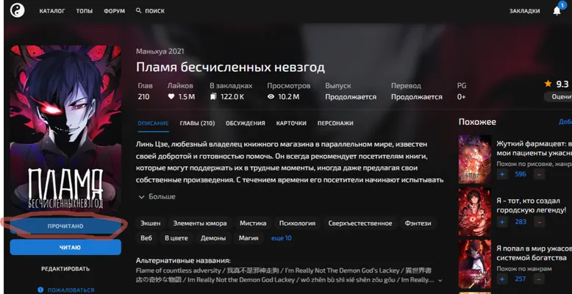The height and width of the screenshot is (294, 572).
Task: Click the Прочитано button
Action: point(65,226)
